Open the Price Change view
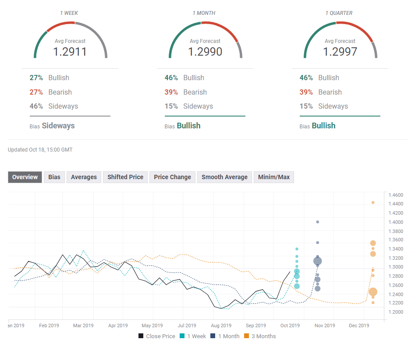The width and height of the screenshot is (415, 343). coord(172,177)
